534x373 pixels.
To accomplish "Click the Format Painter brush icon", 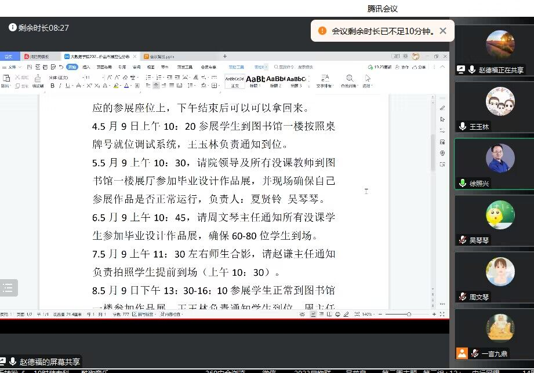I will coord(38,79).
